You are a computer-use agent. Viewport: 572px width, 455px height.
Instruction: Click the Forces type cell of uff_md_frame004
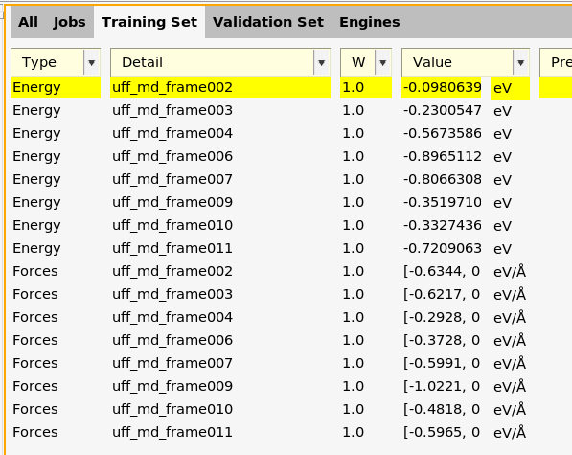[x=35, y=317]
